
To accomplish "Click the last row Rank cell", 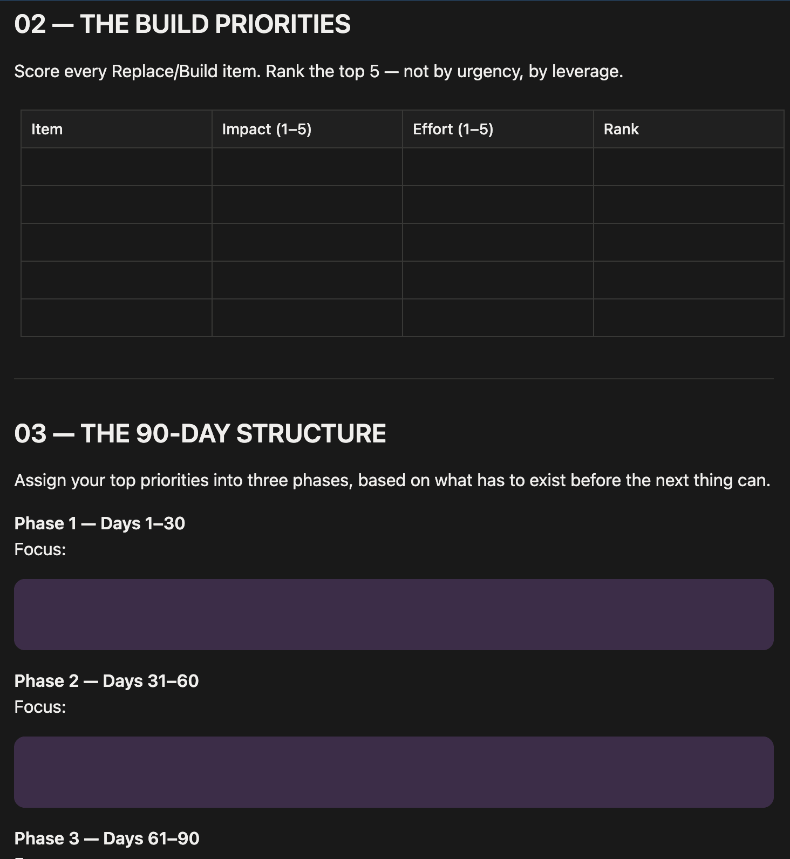I will [689, 318].
